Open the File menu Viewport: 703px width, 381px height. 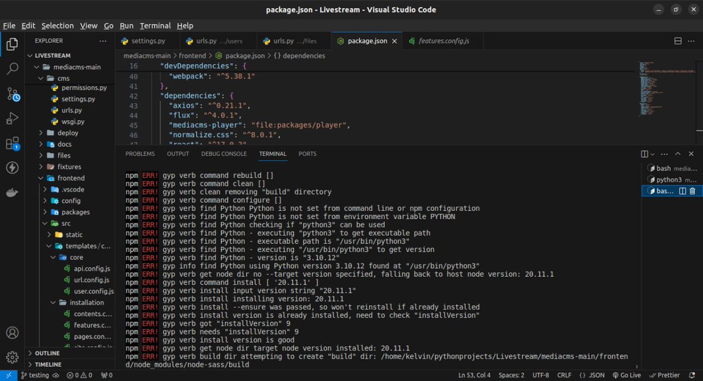click(x=9, y=26)
